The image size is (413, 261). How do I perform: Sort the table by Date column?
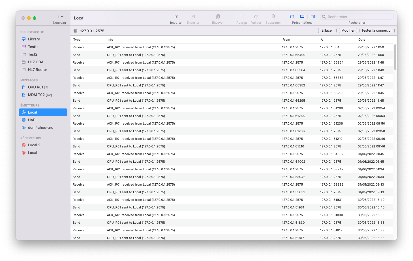point(362,40)
